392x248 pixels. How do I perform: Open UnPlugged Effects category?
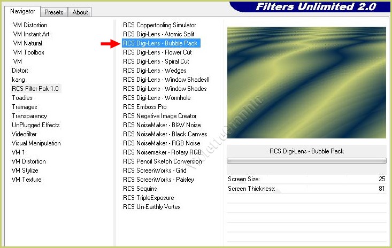(x=36, y=125)
